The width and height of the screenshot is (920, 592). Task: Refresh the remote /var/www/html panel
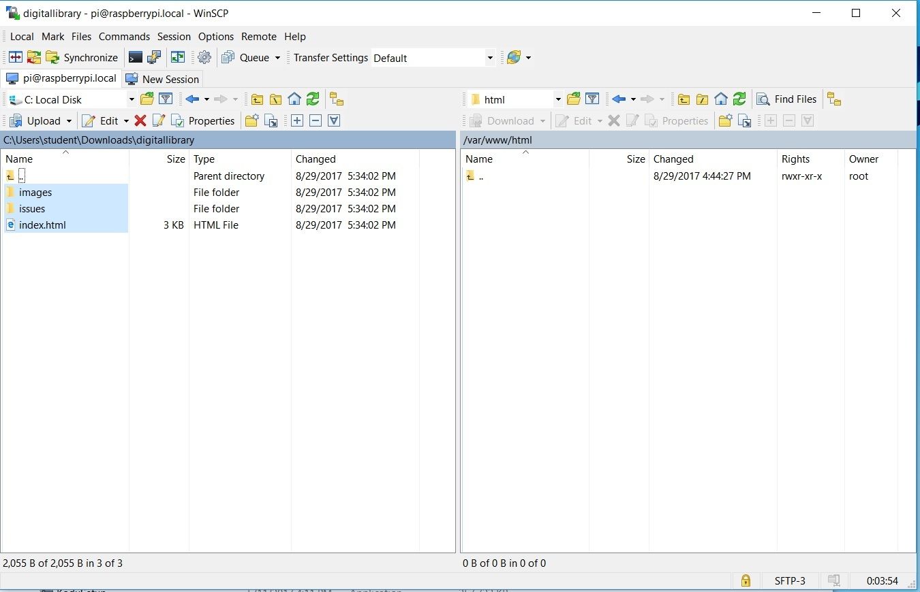pyautogui.click(x=739, y=99)
